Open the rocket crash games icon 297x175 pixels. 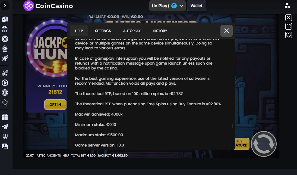click(5, 58)
